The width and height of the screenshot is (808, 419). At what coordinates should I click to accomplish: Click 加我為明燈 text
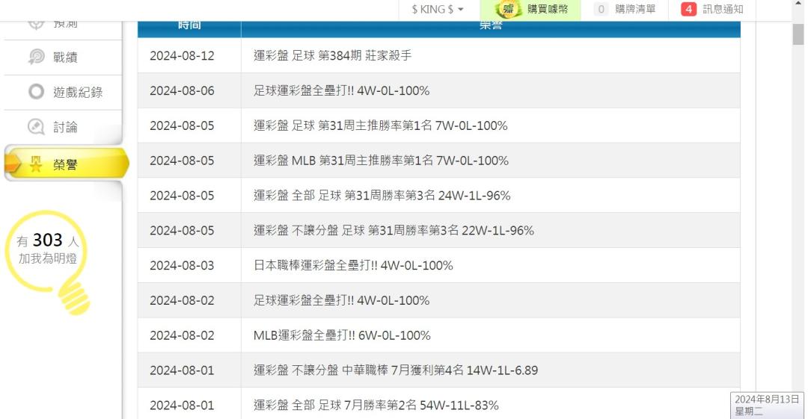tap(48, 258)
